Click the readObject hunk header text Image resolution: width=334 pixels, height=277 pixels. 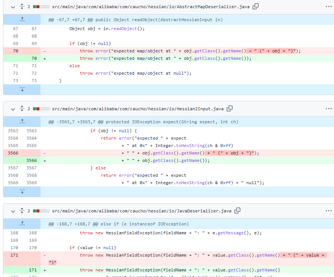point(136,20)
